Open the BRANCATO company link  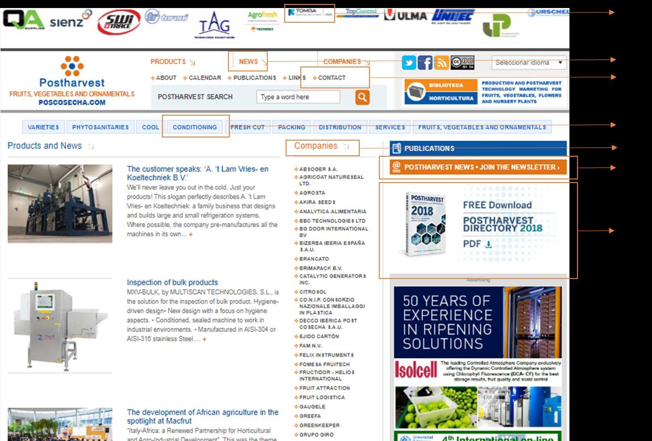point(314,259)
